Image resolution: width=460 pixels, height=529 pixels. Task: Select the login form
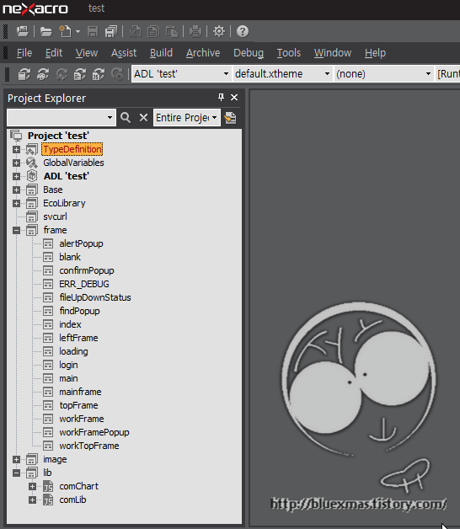coord(68,365)
